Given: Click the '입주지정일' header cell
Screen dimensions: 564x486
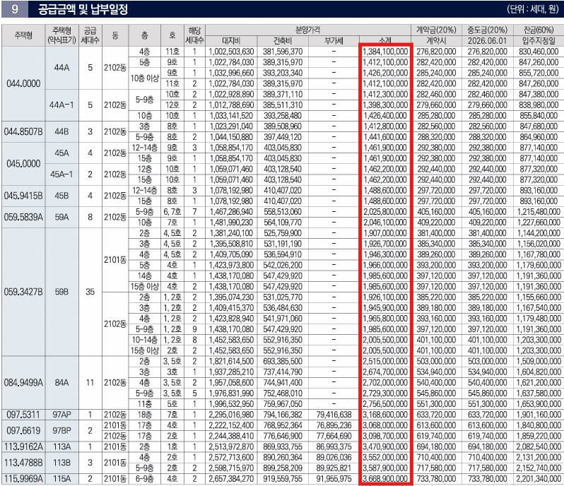Looking at the screenshot, I should (x=539, y=41).
